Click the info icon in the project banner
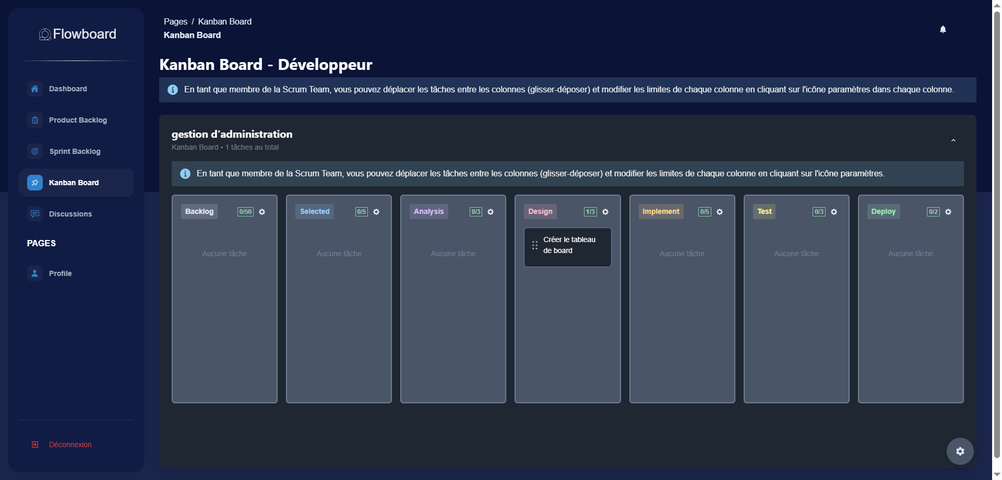Image resolution: width=1002 pixels, height=480 pixels. [x=185, y=174]
